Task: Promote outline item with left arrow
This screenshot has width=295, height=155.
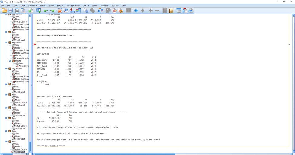Action: pyautogui.click(x=136, y=11)
